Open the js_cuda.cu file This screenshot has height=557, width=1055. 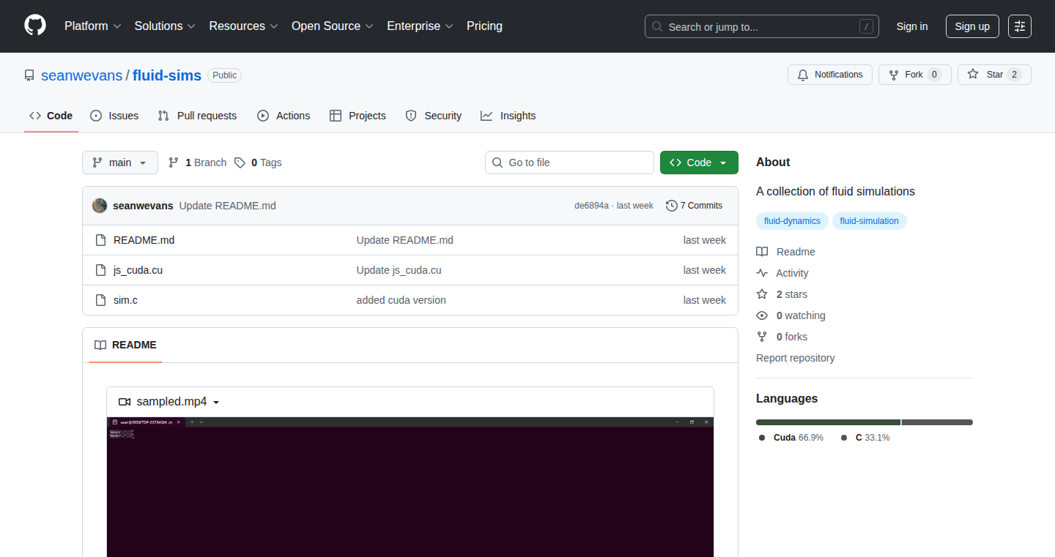pos(138,270)
